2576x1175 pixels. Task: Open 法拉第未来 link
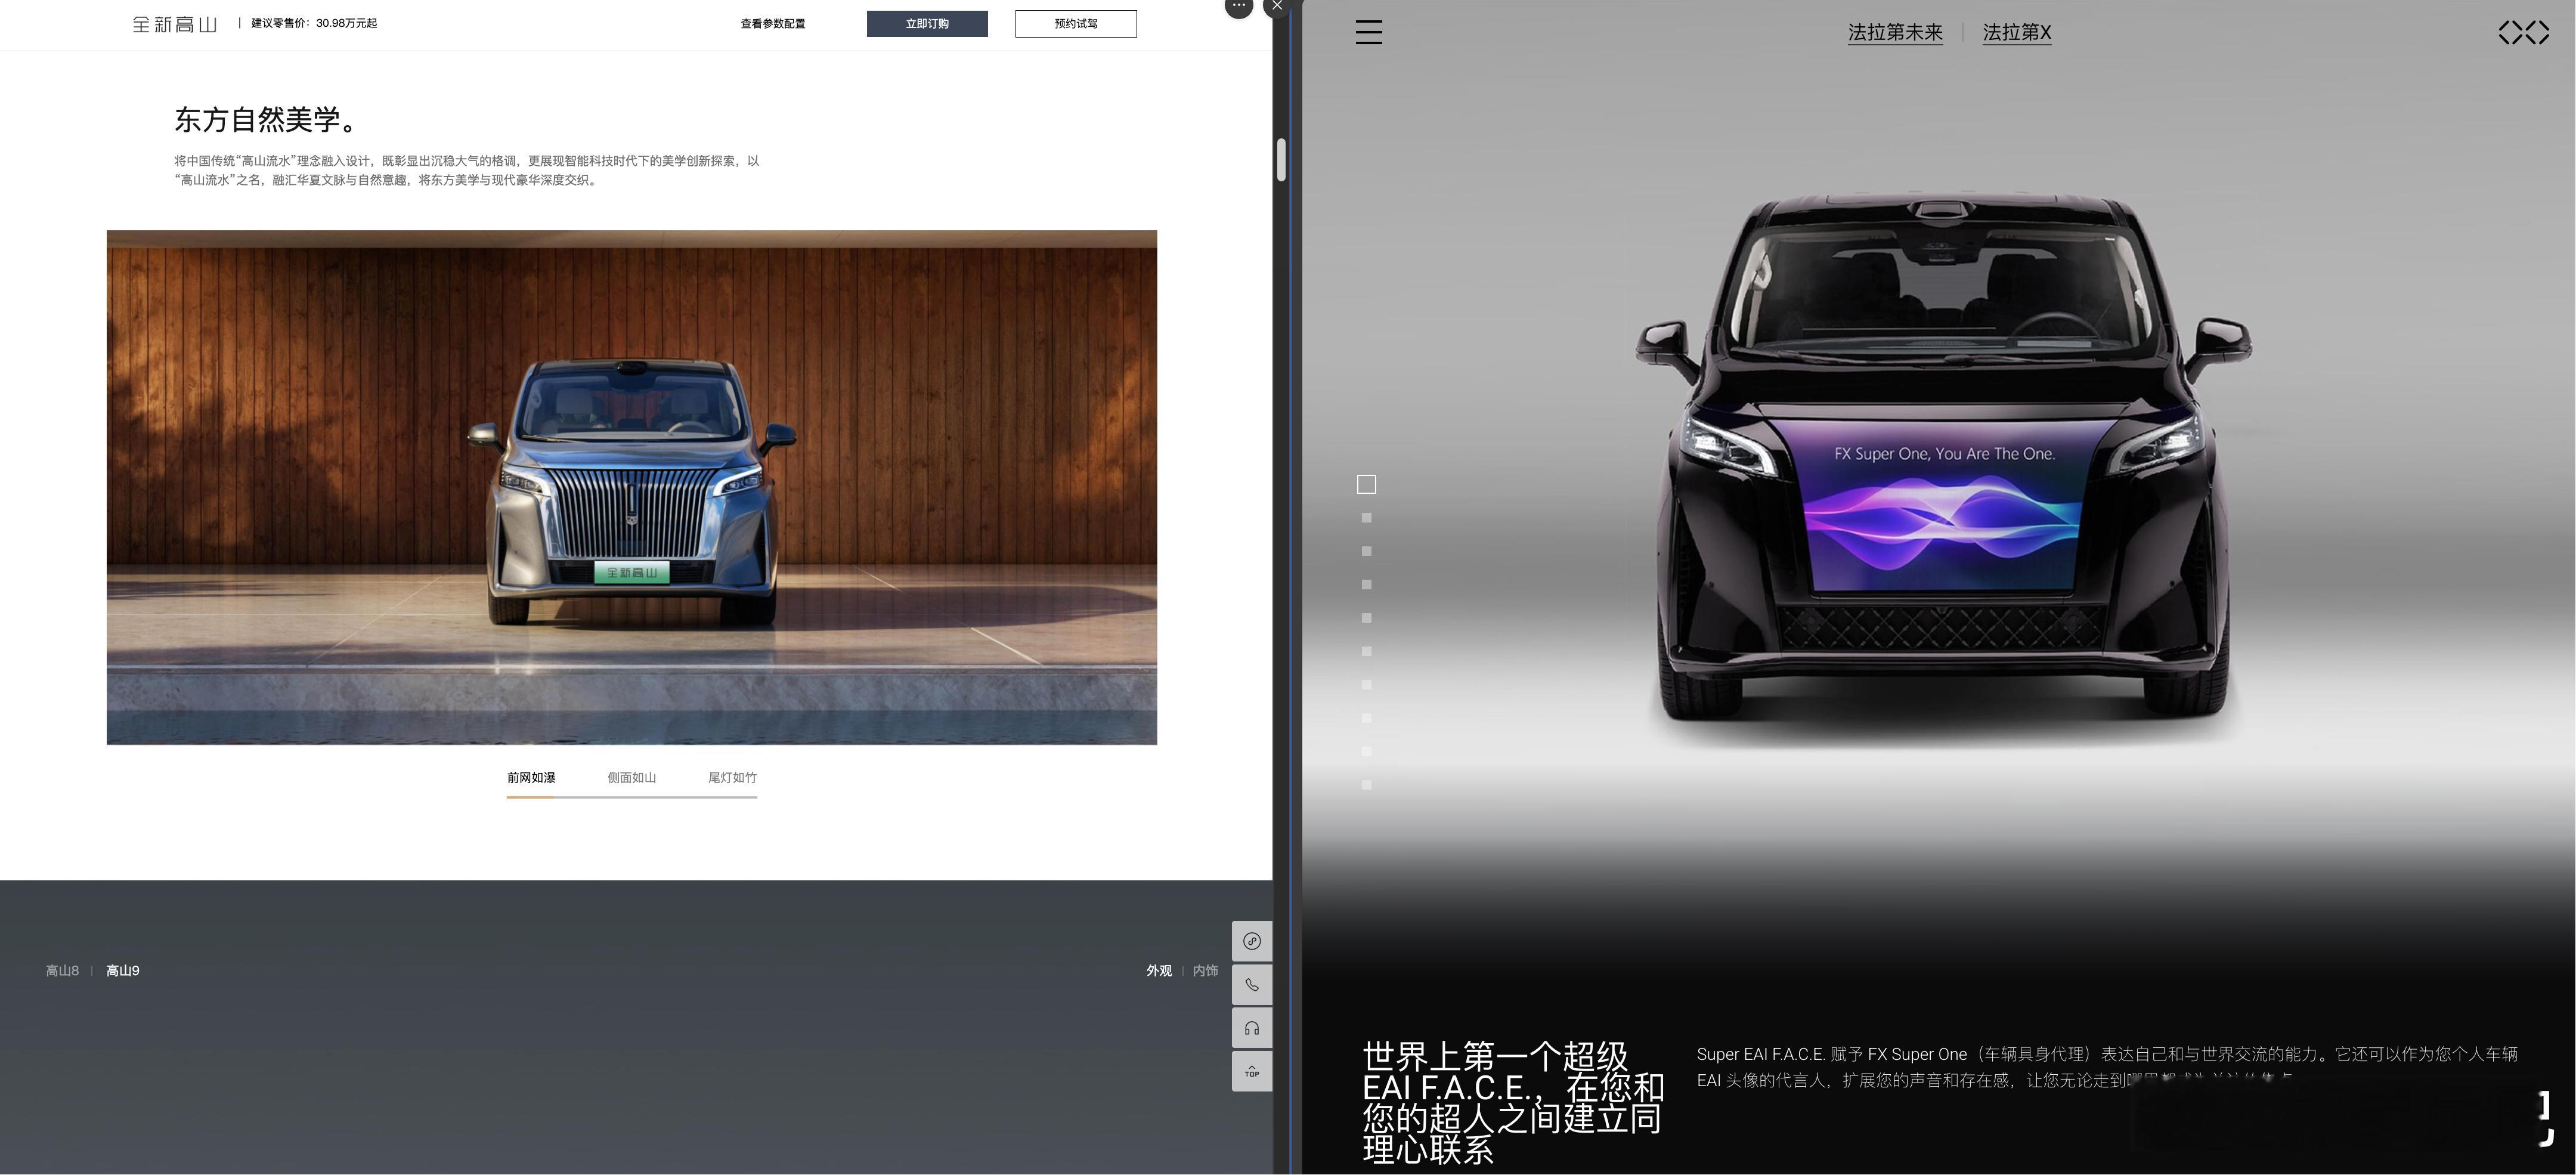point(1895,33)
